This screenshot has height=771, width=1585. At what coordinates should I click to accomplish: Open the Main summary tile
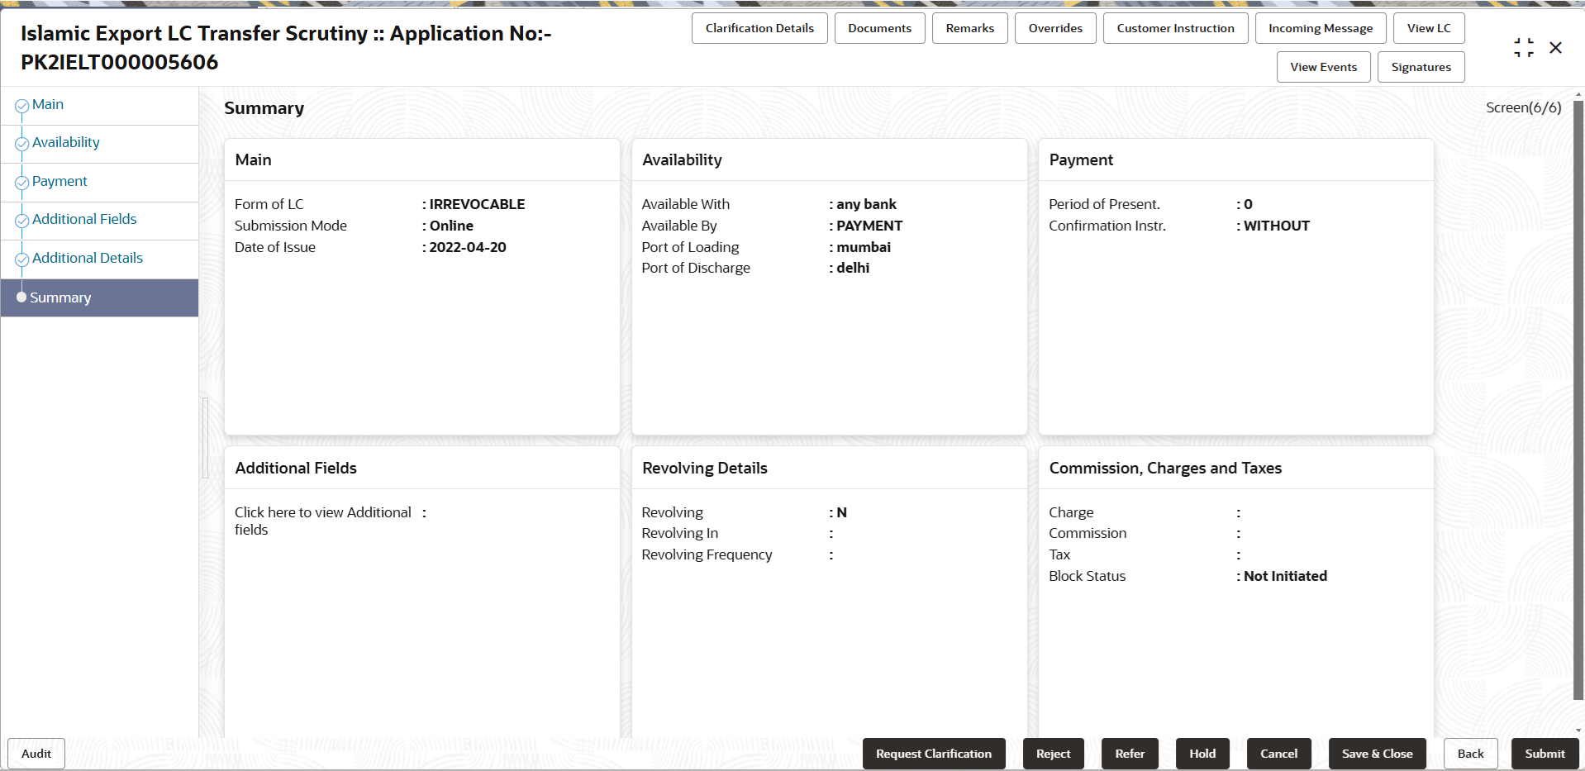pyautogui.click(x=422, y=287)
